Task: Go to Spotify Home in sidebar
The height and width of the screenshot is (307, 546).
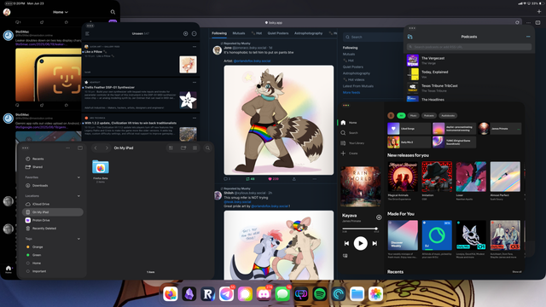Action: coord(349,123)
